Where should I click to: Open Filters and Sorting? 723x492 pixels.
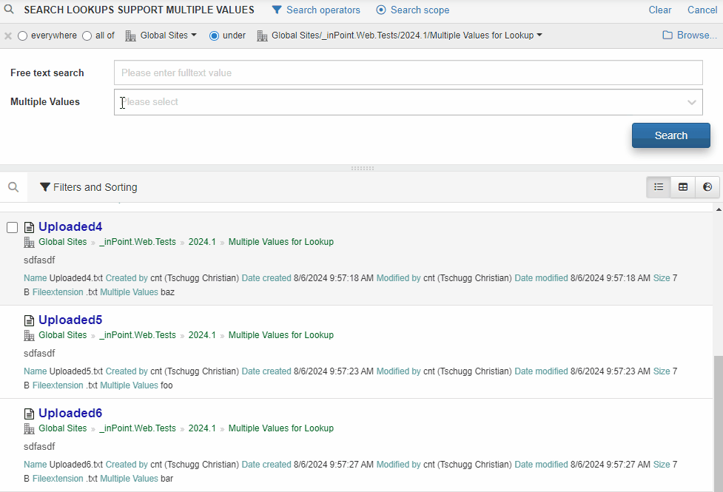[x=89, y=187]
